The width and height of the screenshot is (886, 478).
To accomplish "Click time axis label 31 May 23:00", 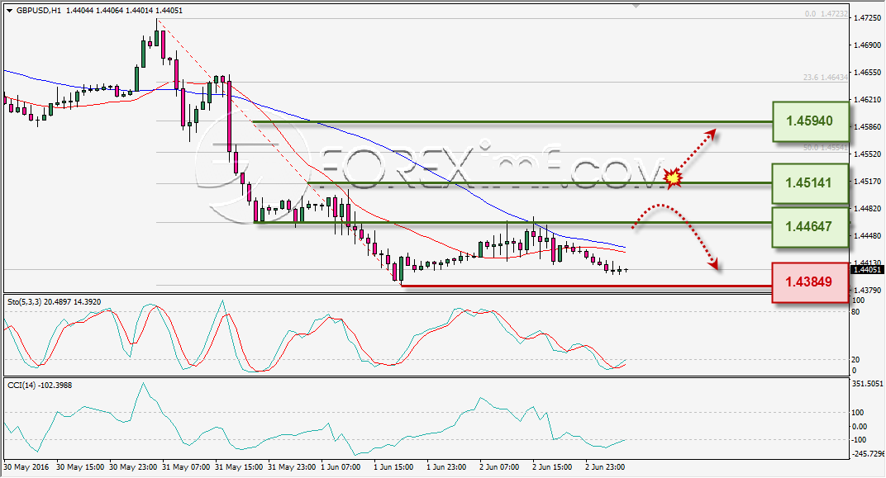I will [292, 467].
